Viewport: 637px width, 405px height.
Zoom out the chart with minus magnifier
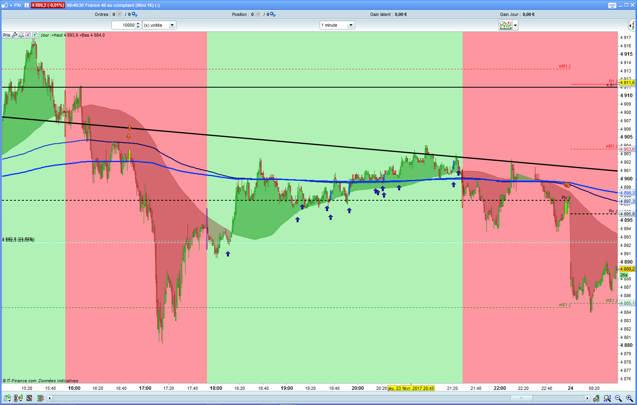(618, 398)
